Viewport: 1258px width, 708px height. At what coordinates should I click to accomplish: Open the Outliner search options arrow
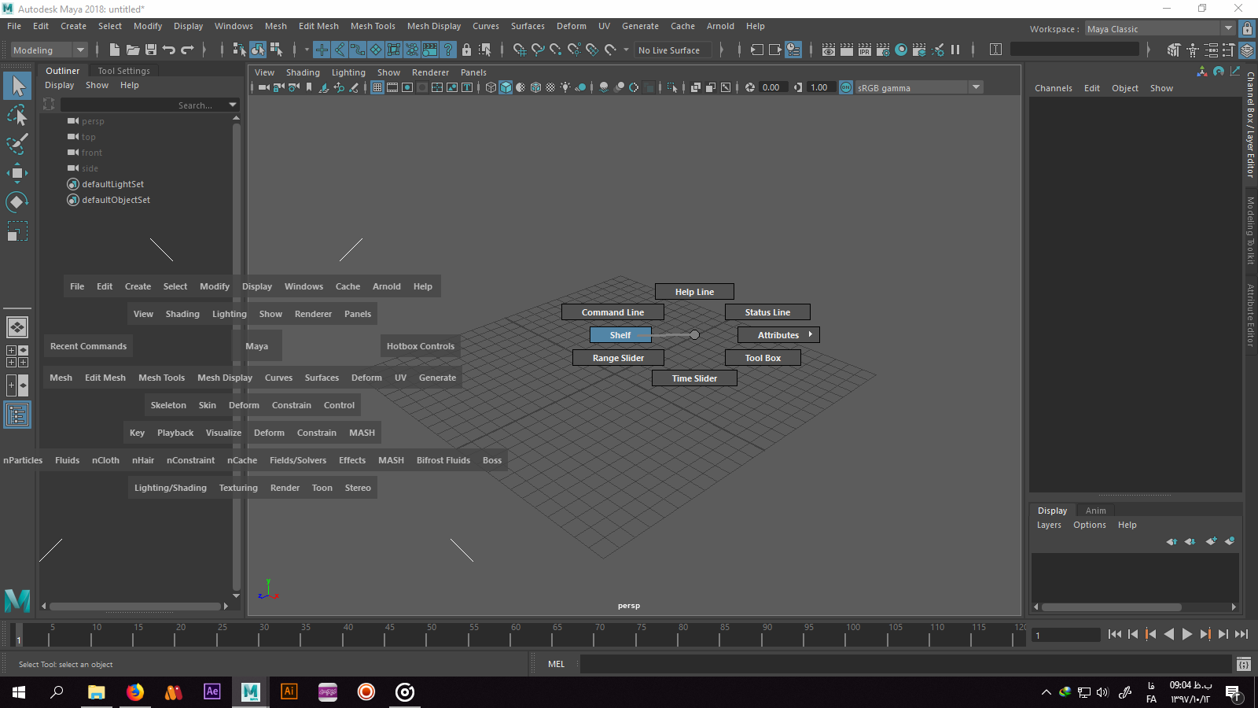pyautogui.click(x=233, y=105)
